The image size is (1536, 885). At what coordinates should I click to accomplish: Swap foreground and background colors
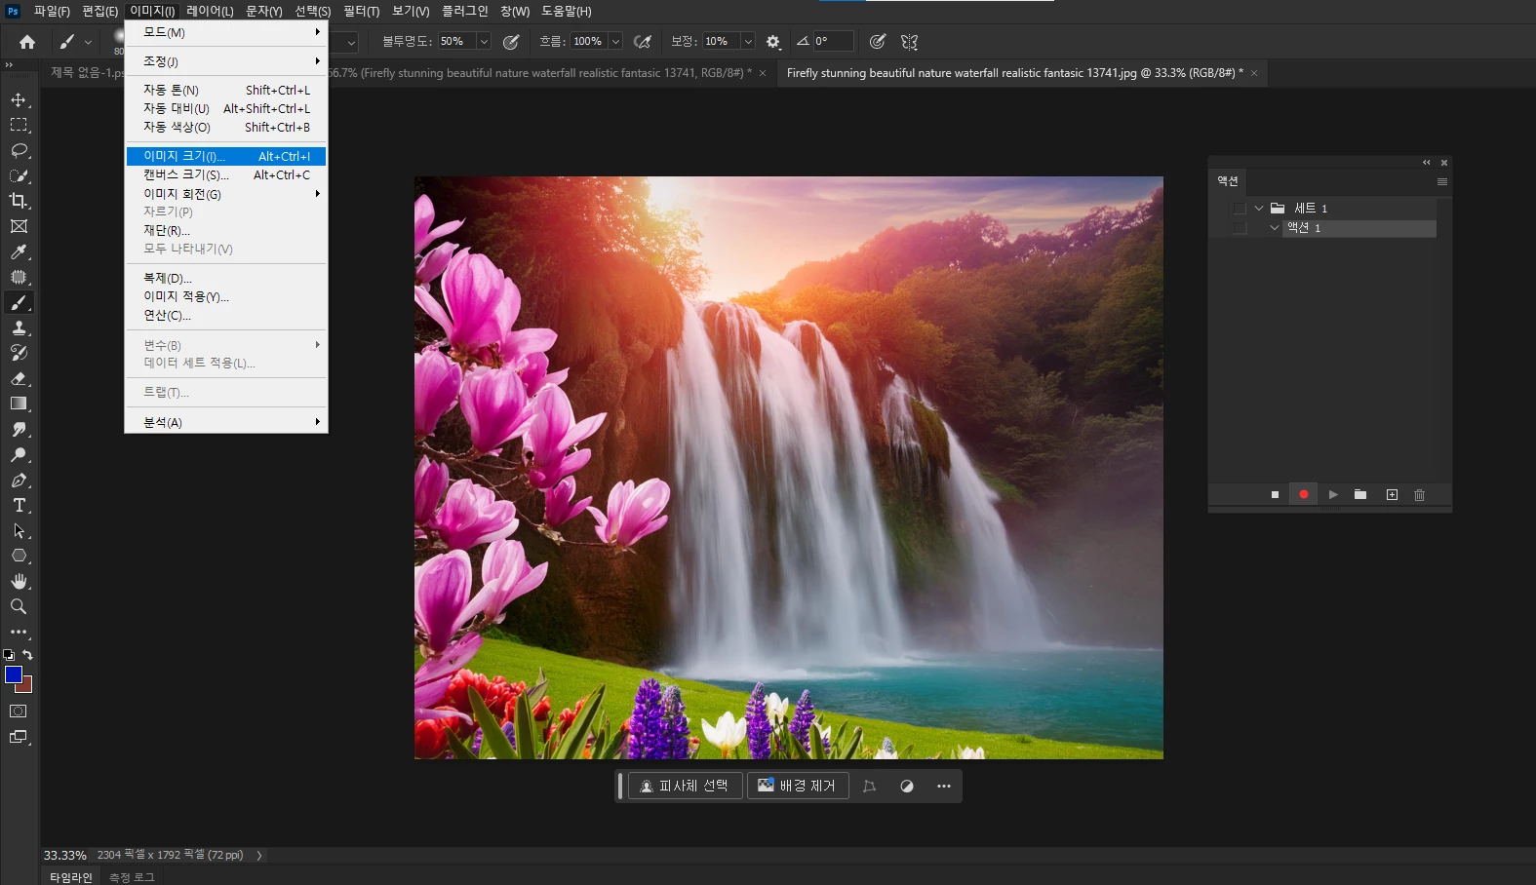click(28, 655)
